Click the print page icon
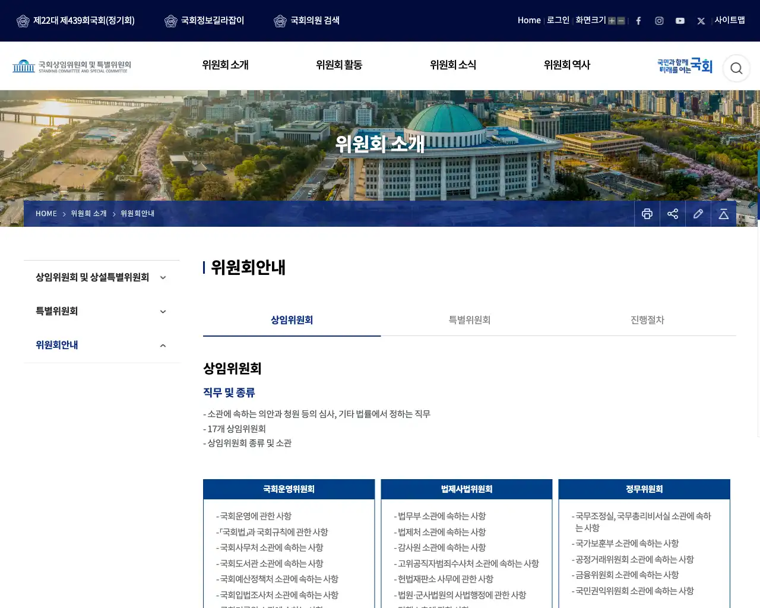Image resolution: width=760 pixels, height=608 pixels. [647, 214]
